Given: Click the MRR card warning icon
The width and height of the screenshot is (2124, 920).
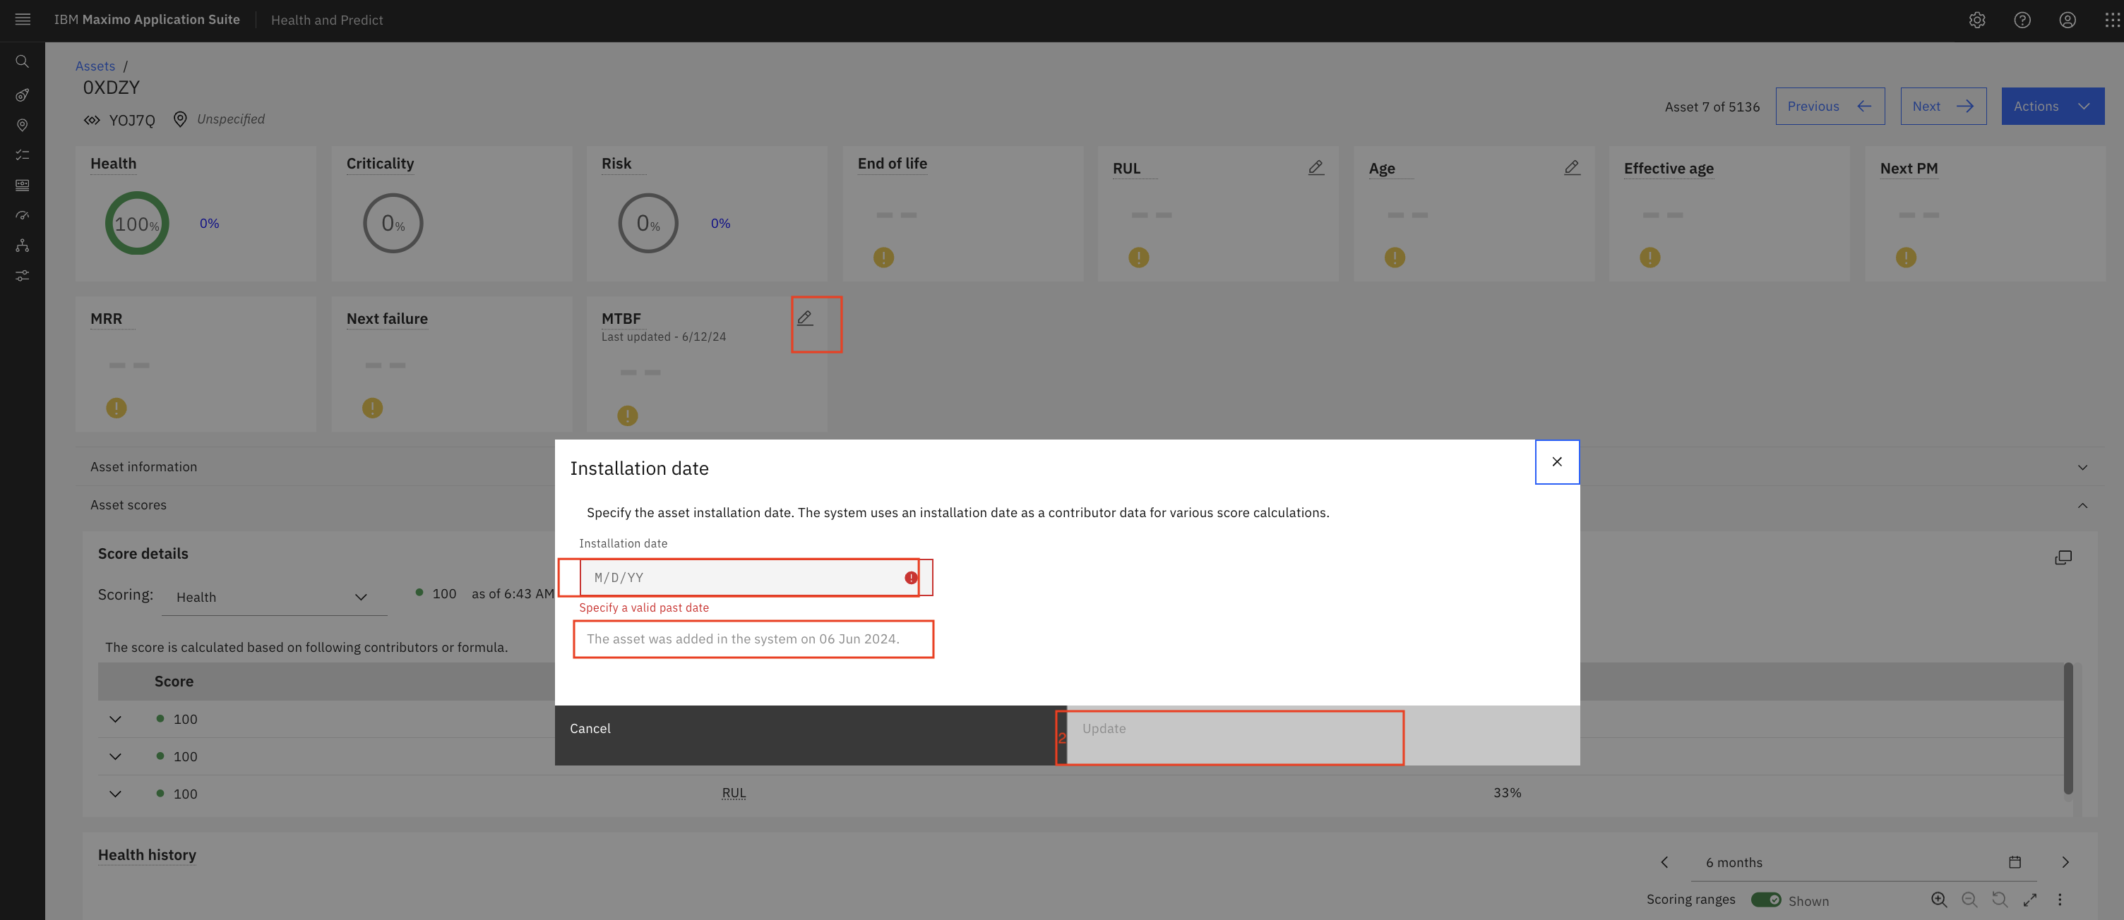Looking at the screenshot, I should [117, 408].
